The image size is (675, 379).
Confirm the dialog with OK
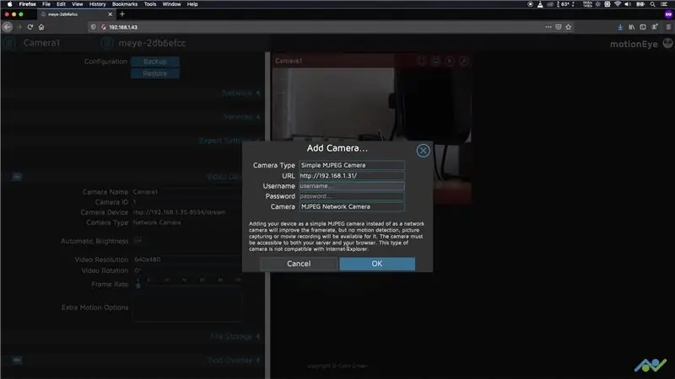click(377, 264)
